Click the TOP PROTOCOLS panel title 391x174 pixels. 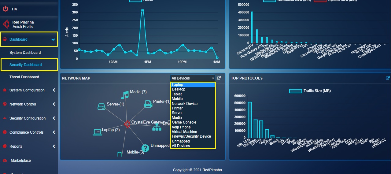pos(247,78)
